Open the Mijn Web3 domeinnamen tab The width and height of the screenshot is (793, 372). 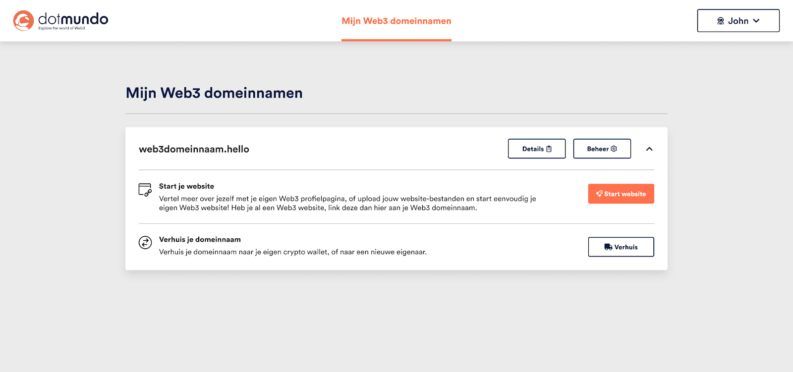click(396, 21)
